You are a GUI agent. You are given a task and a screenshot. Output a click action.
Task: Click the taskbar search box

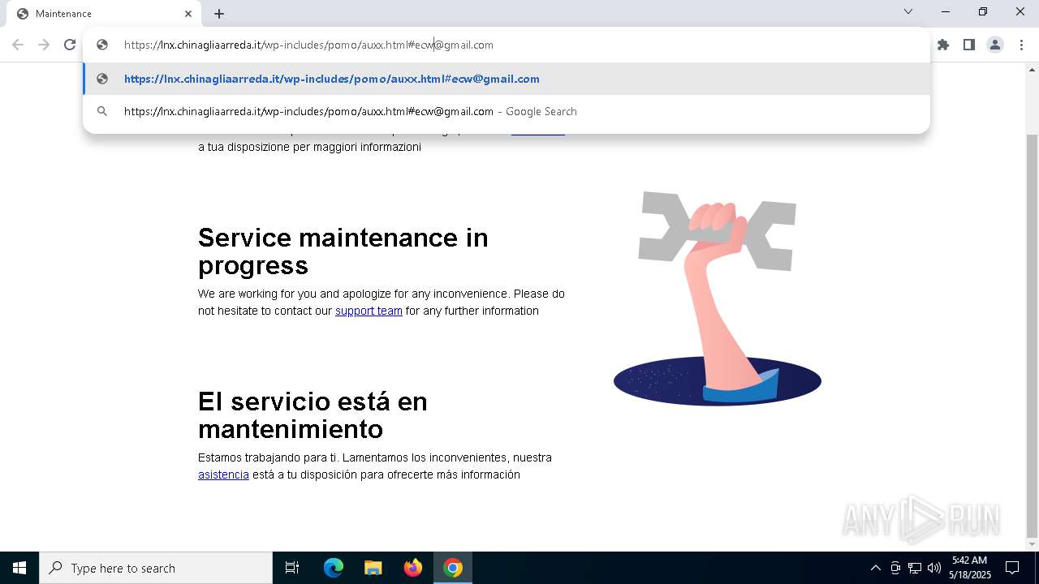[x=156, y=568]
